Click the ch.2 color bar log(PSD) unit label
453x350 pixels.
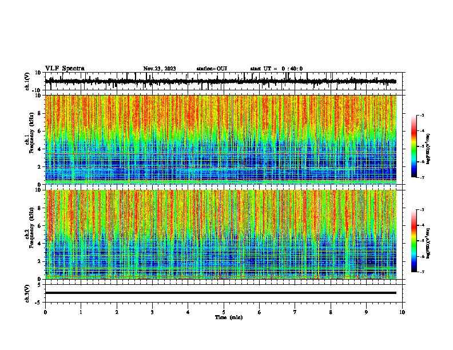[x=428, y=243]
